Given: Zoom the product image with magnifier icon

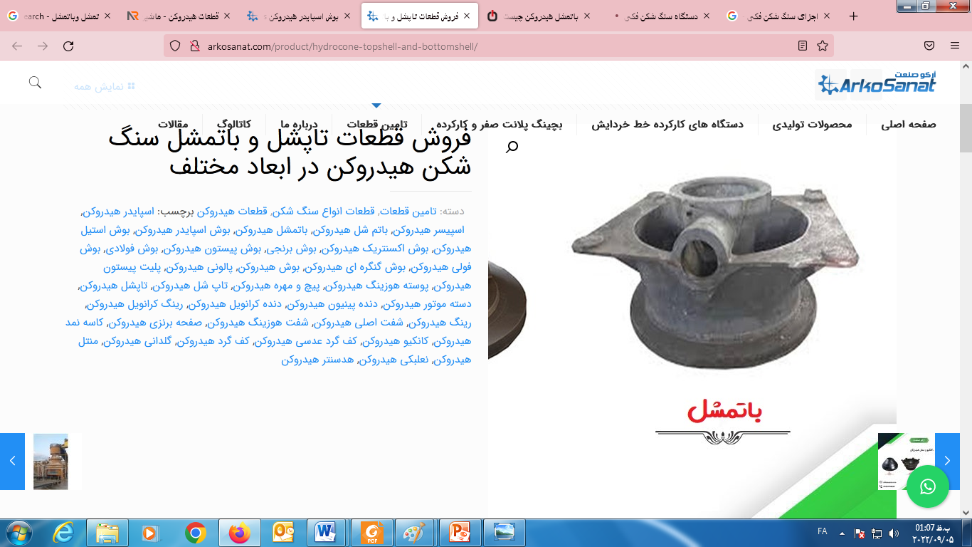Looking at the screenshot, I should pos(512,147).
